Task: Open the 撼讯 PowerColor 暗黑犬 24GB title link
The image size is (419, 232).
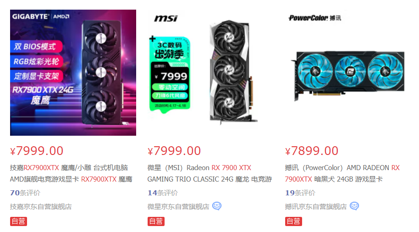Action: tap(342, 173)
